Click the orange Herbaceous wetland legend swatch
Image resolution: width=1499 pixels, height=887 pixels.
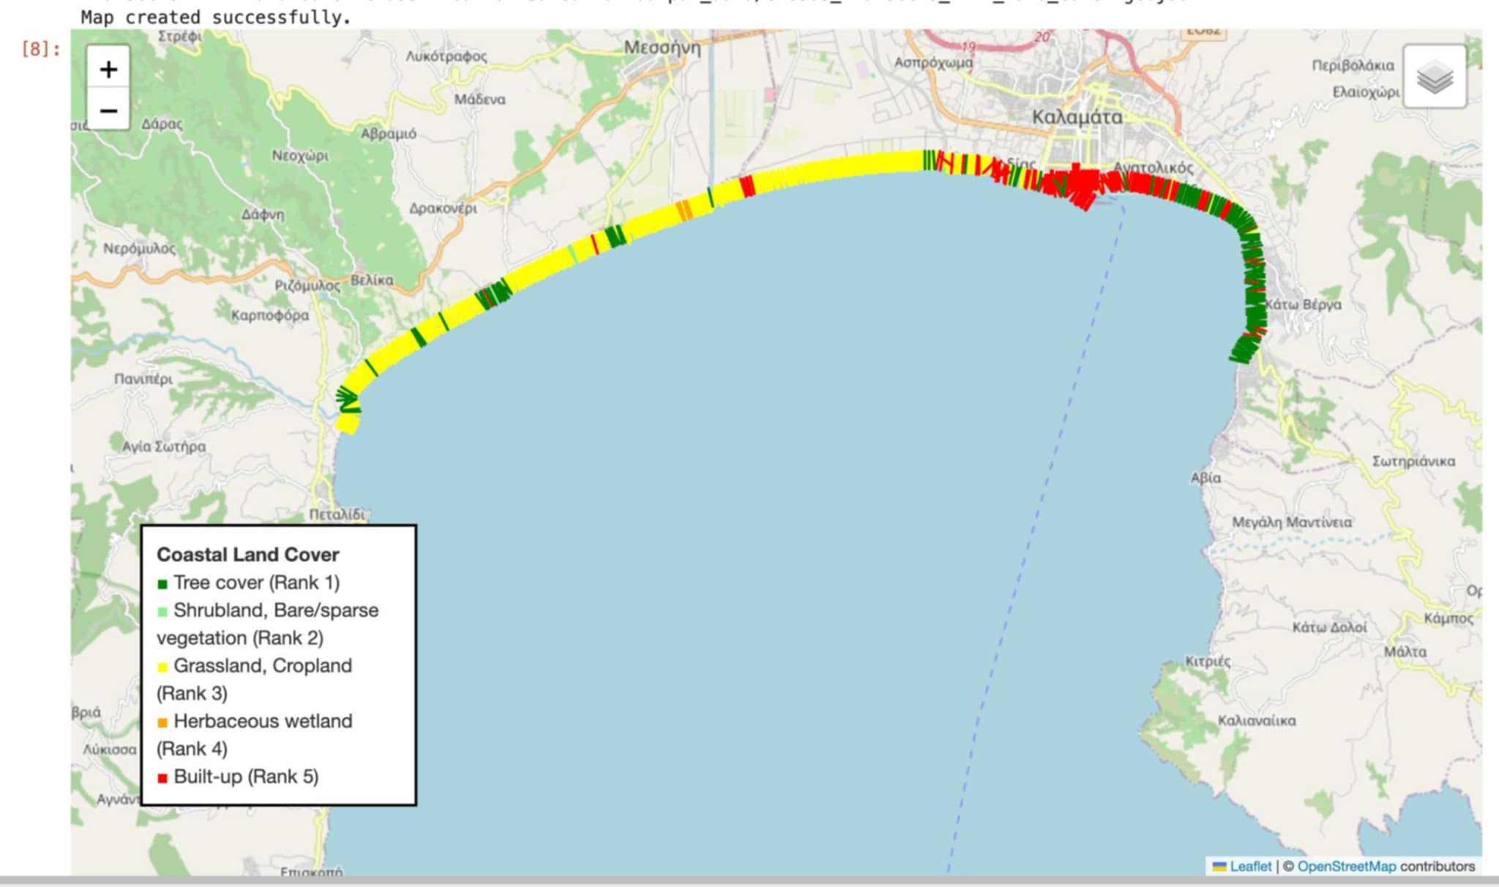click(164, 722)
